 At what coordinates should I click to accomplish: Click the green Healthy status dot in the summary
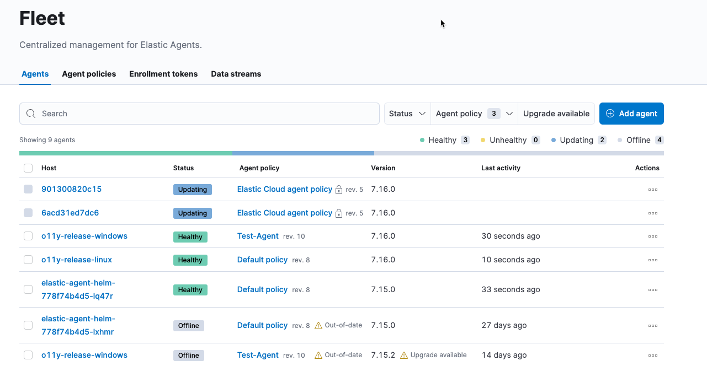click(x=422, y=140)
